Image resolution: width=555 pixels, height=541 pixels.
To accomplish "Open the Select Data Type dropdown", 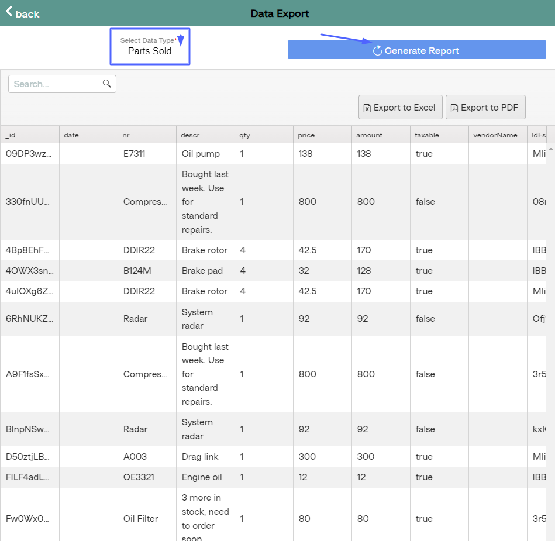I will click(x=150, y=47).
